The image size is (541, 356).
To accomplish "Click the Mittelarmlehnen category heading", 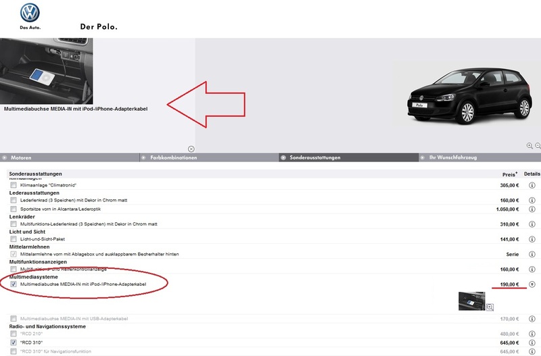I will click(29, 247).
